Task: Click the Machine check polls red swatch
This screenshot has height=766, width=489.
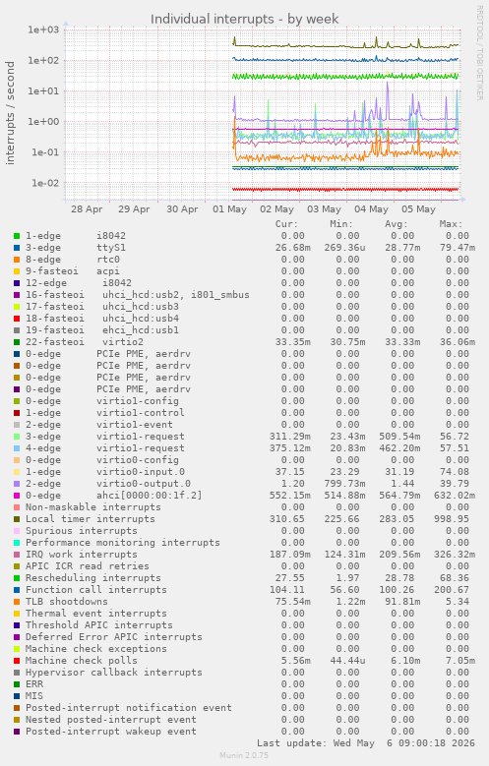Action: coord(17,661)
